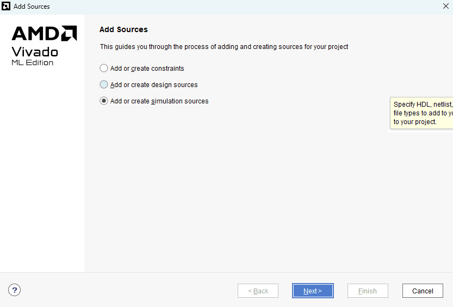
Task: Select "Add or create simulation sources" radio
Action: pyautogui.click(x=104, y=101)
